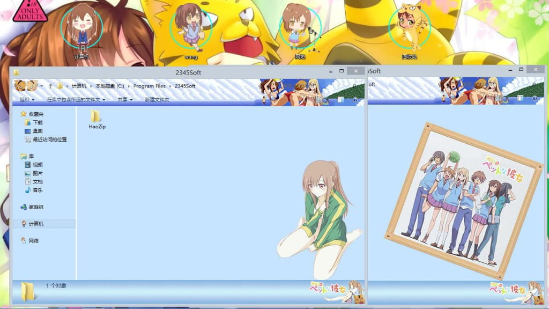Image resolution: width=549 pixels, height=309 pixels.
Task: Click the up-arrow navigation button
Action: [x=50, y=86]
